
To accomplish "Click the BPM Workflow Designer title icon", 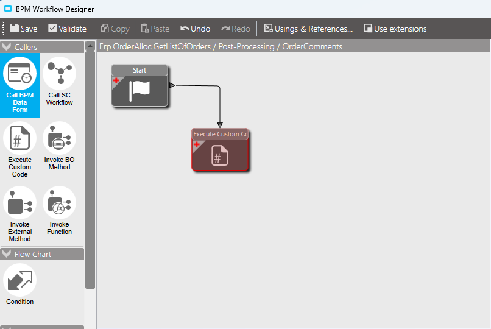I will 7,9.
